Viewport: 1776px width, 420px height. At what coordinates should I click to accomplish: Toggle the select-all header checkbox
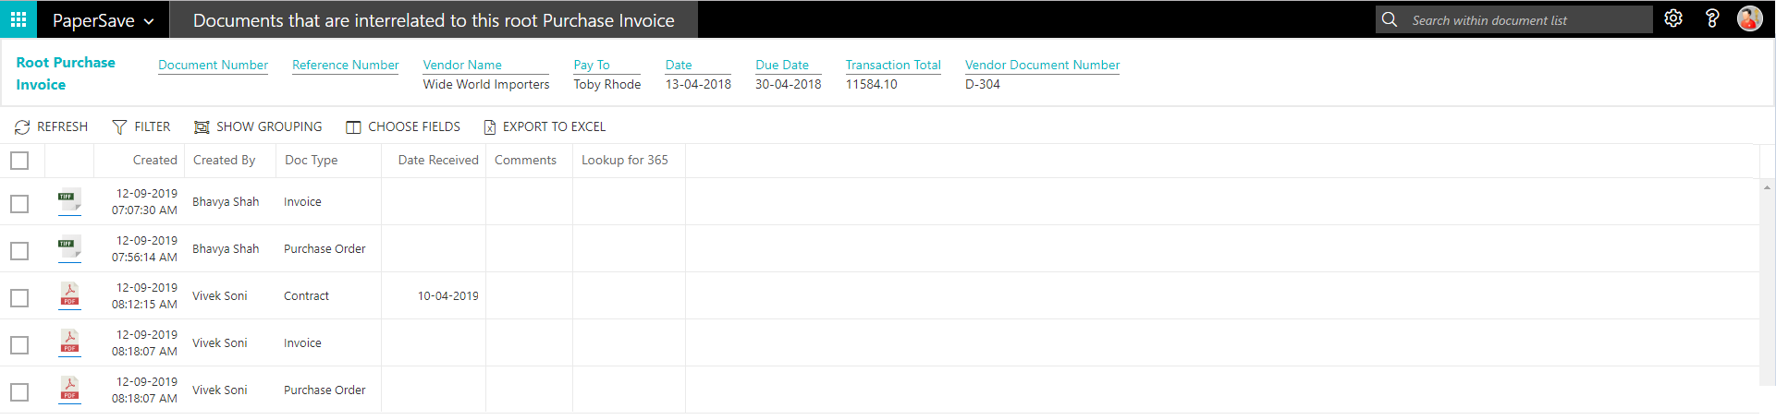(19, 161)
